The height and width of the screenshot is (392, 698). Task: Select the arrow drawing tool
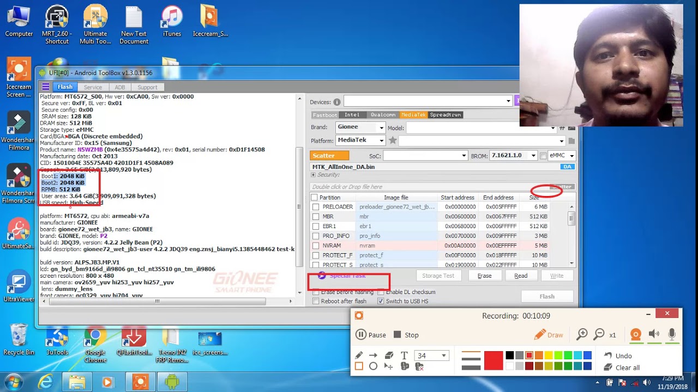point(373,356)
